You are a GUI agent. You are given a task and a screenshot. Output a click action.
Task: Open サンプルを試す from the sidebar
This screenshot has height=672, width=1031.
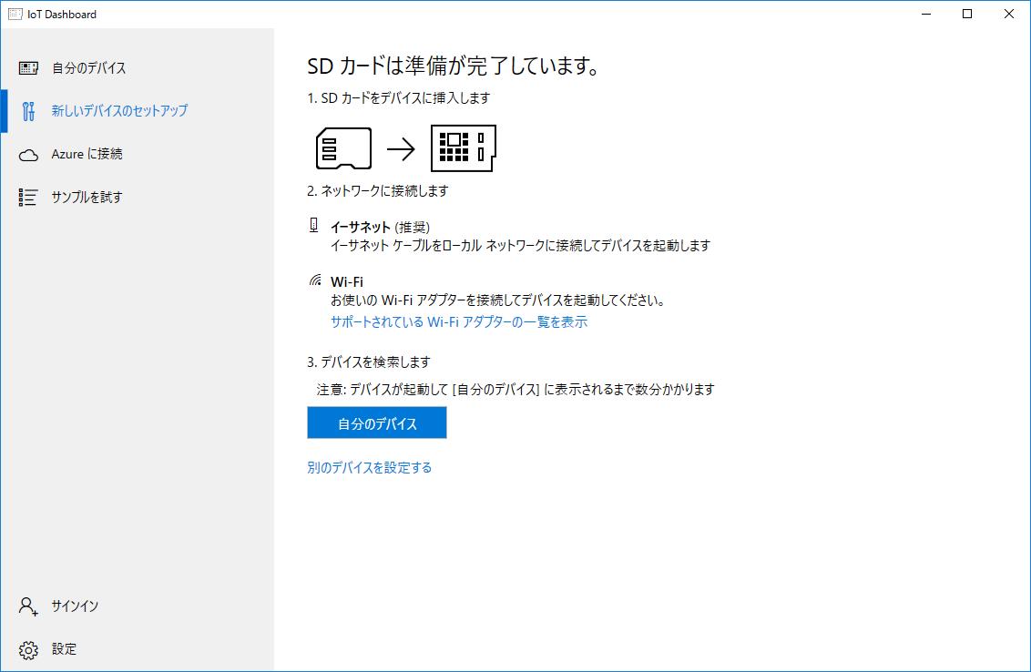click(138, 198)
